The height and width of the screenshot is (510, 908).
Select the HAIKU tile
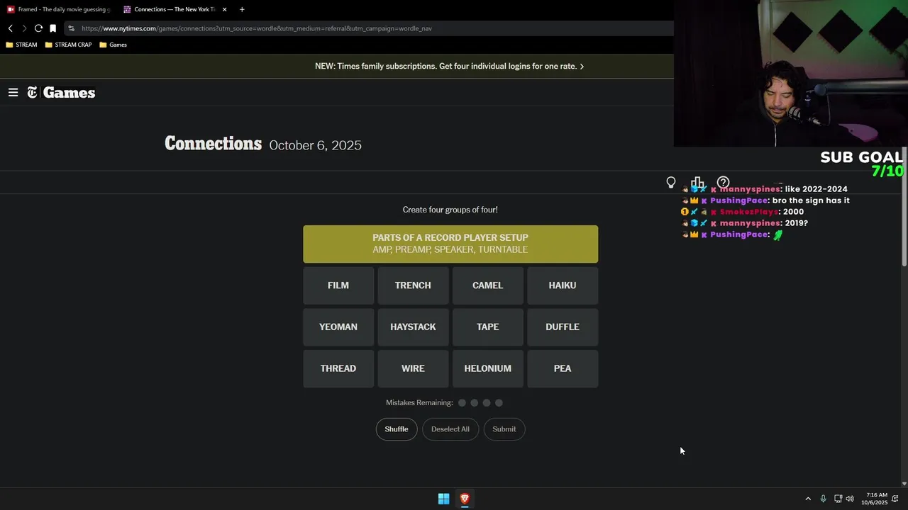point(563,285)
